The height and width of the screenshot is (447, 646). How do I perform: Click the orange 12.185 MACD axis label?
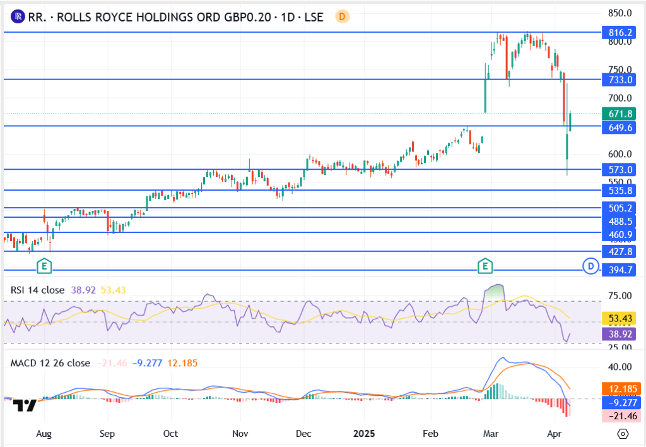pos(620,388)
